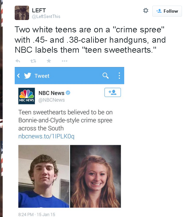
Task: Click the 8:24 PM 15 Jan 15 timestamp
Action: pyautogui.click(x=37, y=214)
